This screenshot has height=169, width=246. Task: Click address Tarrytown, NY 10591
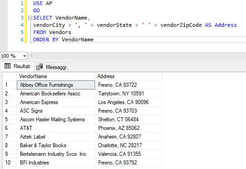point(128,94)
